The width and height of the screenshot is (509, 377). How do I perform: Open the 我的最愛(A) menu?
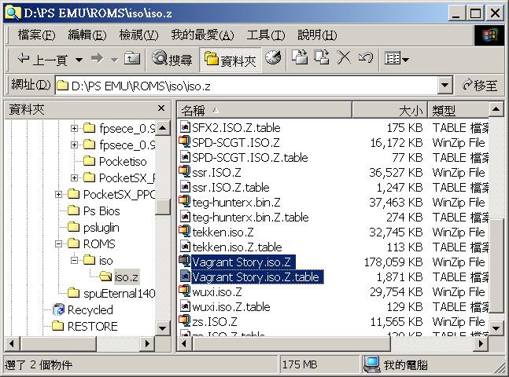click(x=202, y=35)
